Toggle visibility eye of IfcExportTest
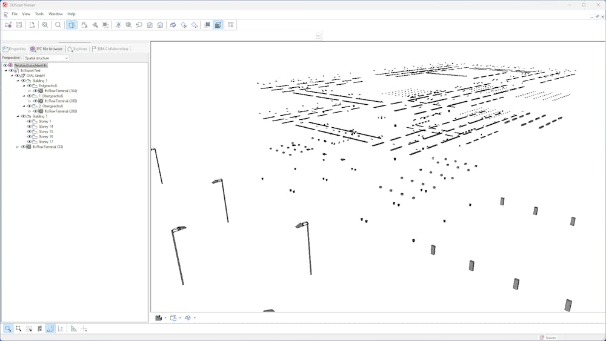Screen dimensions: 606x341 pos(11,71)
